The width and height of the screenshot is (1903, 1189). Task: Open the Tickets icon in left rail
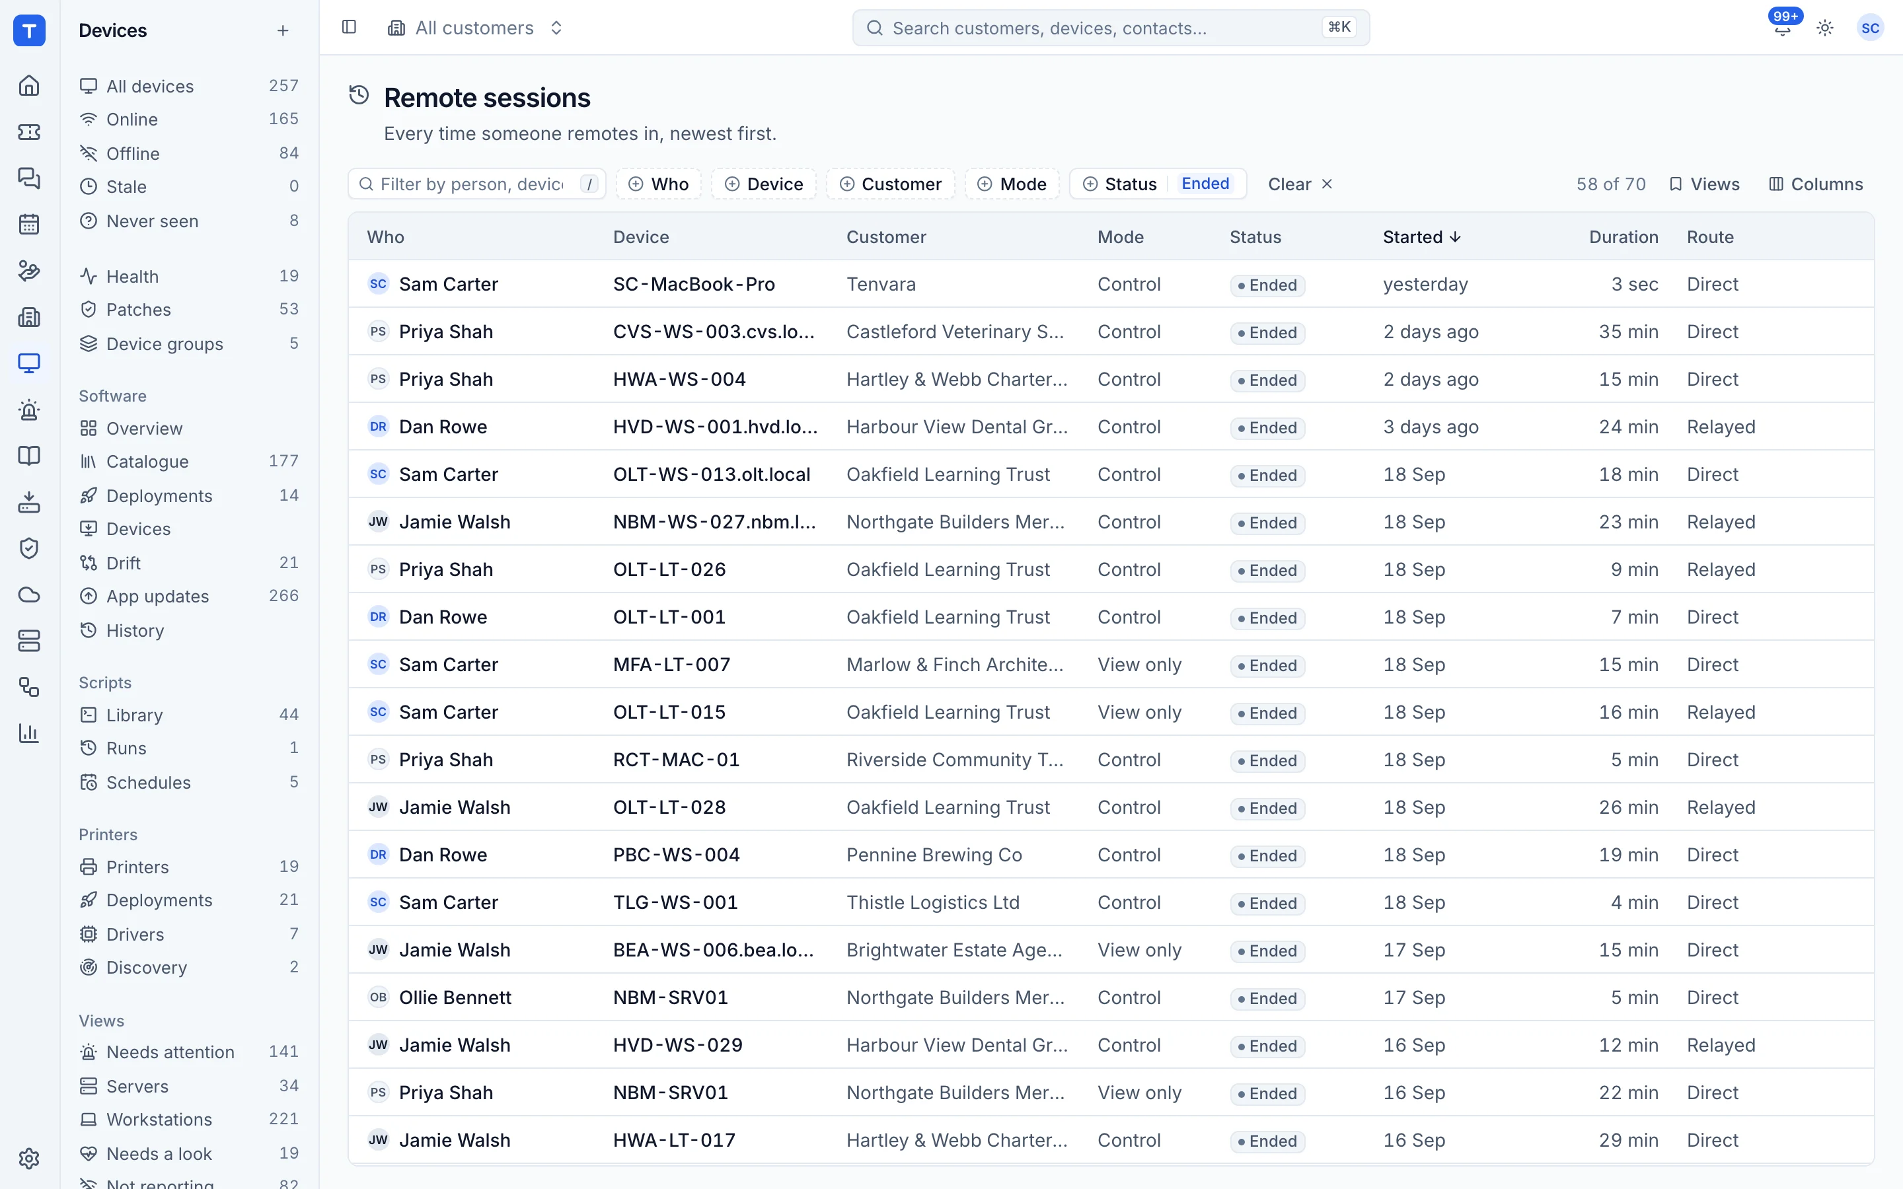coord(29,131)
